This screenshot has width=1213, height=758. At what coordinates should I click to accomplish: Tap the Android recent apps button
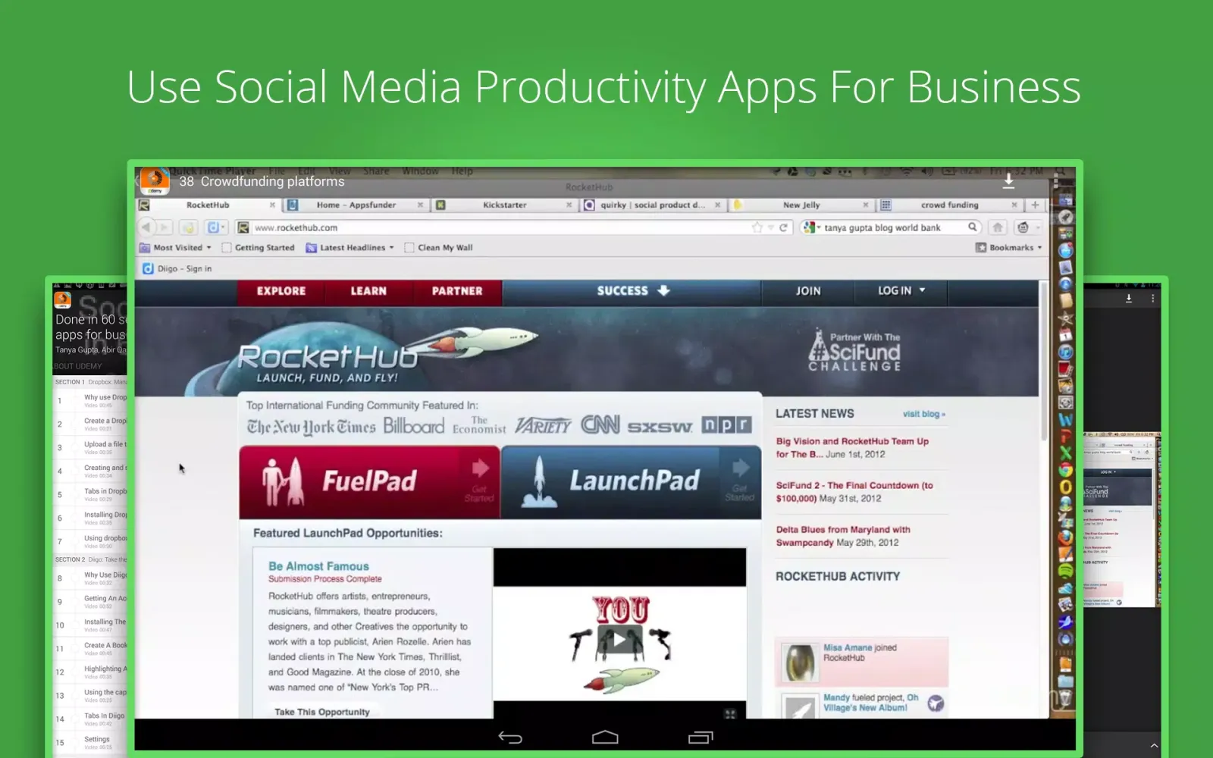click(x=701, y=738)
